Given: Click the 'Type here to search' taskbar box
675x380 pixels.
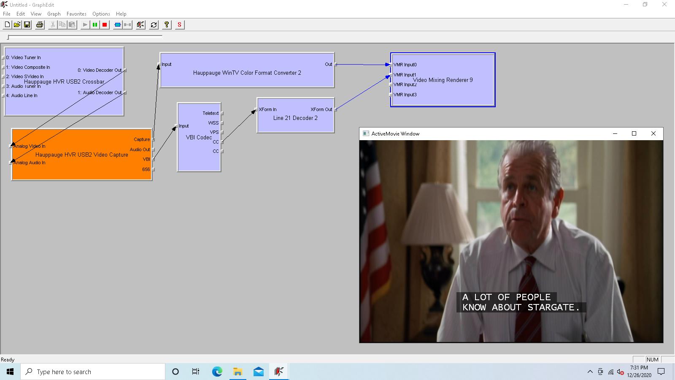Looking at the screenshot, I should point(93,372).
